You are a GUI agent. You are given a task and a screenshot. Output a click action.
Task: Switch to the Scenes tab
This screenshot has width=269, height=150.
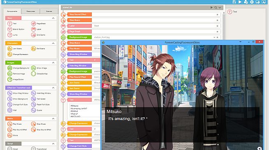point(49,11)
